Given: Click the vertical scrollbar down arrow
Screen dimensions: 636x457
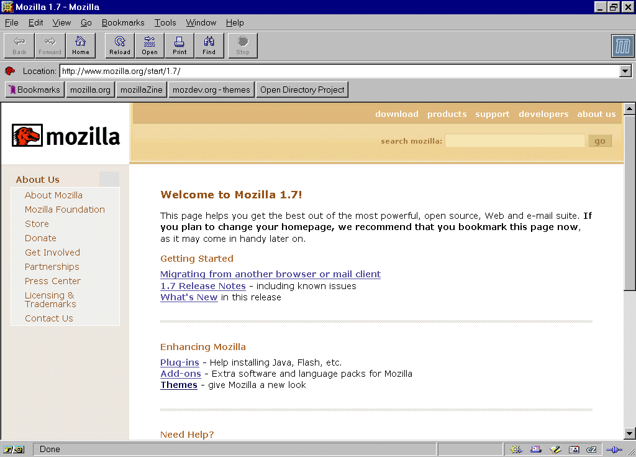Looking at the screenshot, I should pyautogui.click(x=630, y=433).
